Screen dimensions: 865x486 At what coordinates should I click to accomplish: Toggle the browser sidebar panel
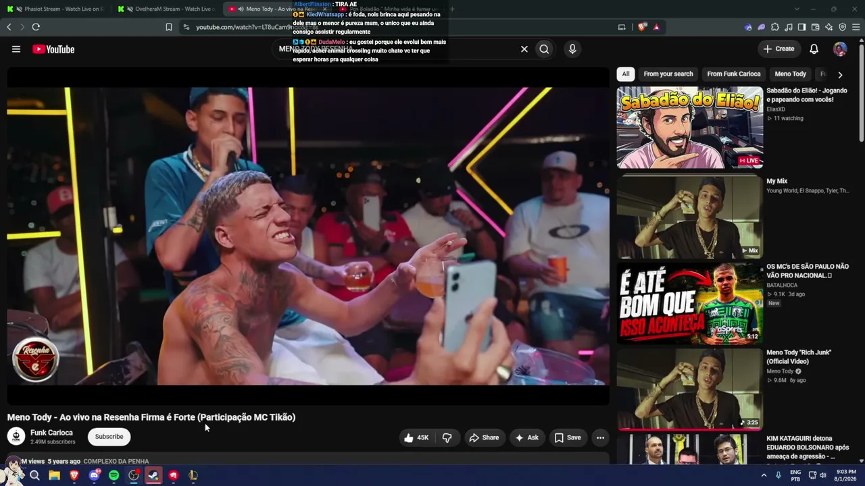801,27
